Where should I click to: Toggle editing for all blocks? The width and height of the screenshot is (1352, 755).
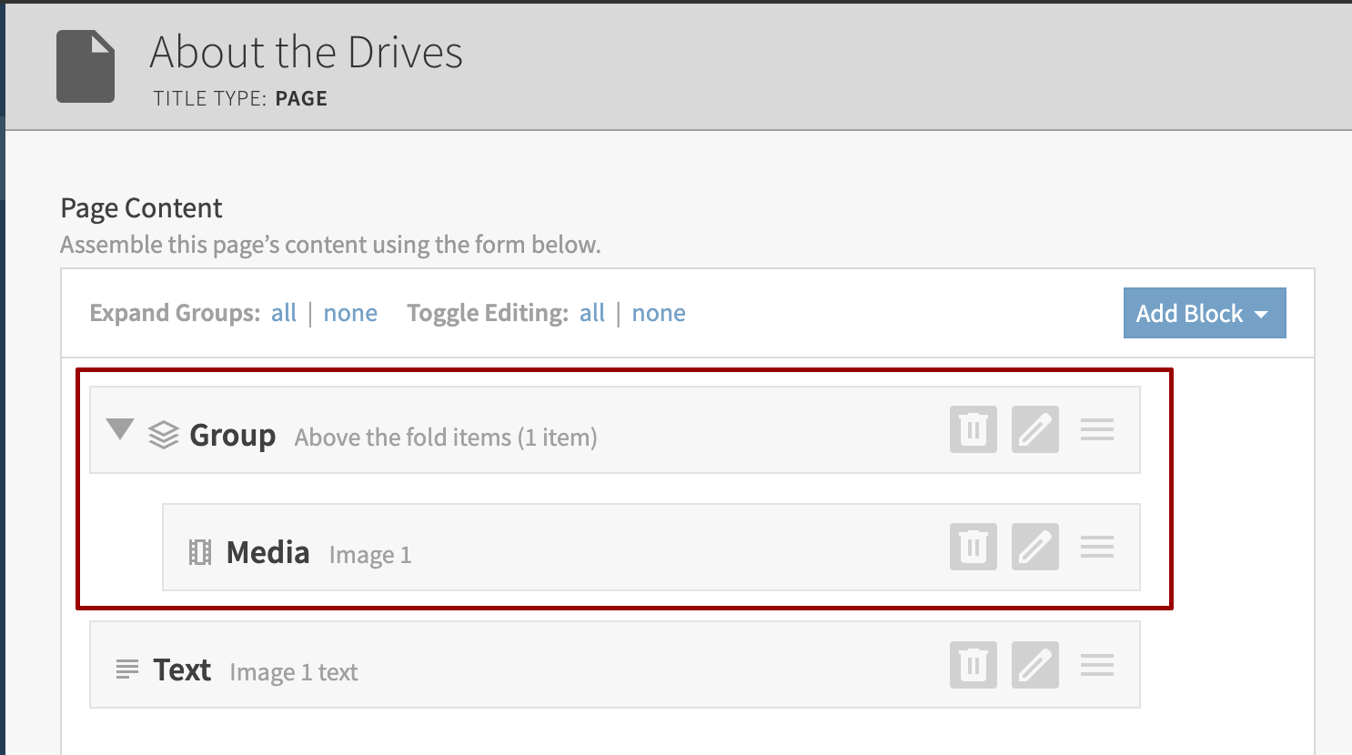(592, 313)
